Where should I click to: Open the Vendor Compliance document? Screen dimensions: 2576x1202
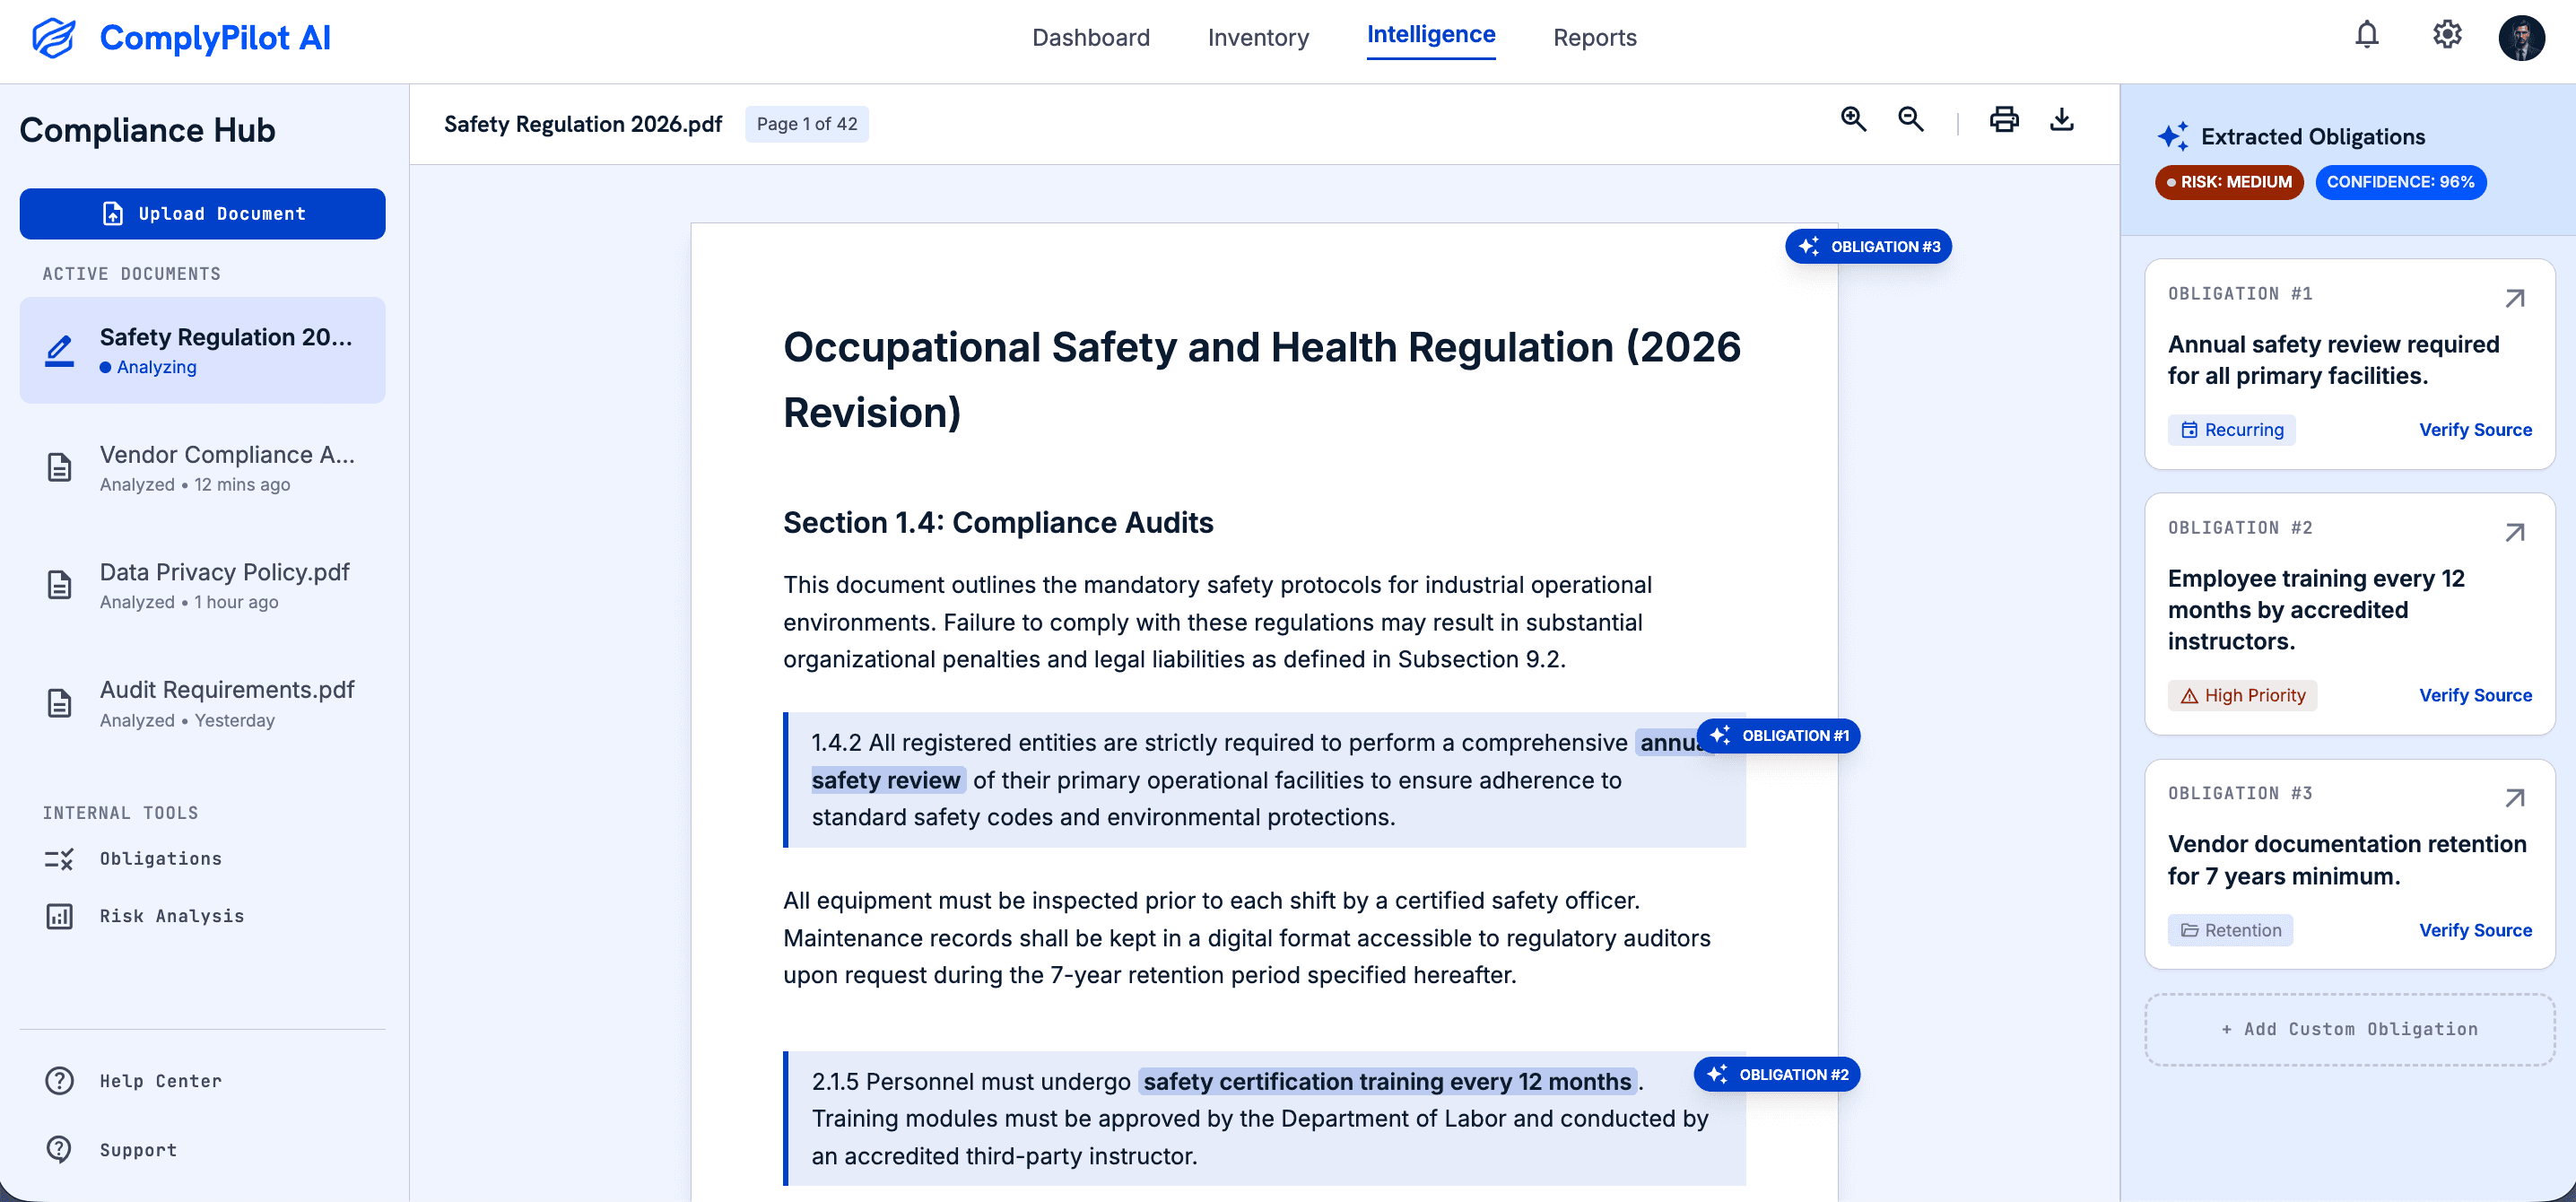click(202, 468)
